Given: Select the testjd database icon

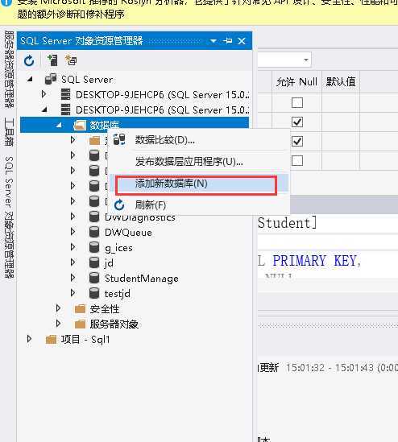Looking at the screenshot, I should click(94, 293).
